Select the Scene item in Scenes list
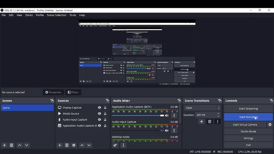The height and width of the screenshot is (154, 274). (27, 108)
